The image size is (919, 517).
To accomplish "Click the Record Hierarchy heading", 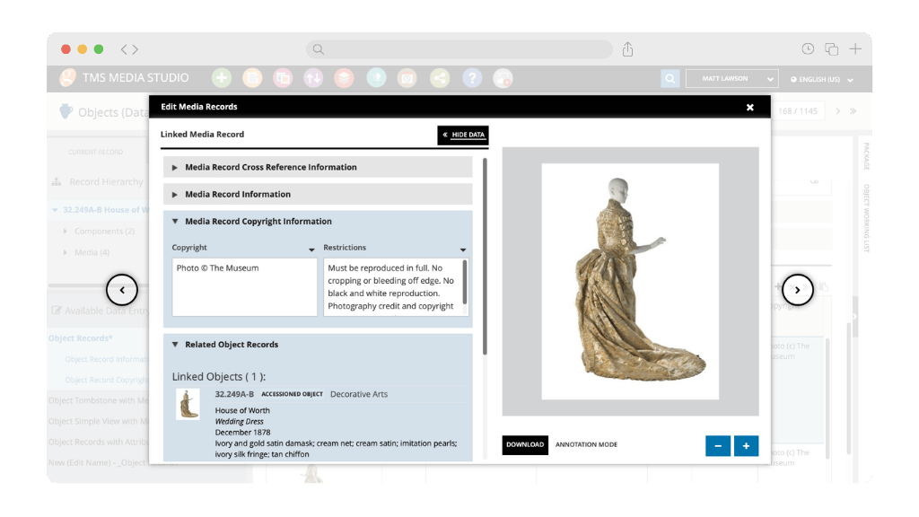I will click(x=106, y=181).
